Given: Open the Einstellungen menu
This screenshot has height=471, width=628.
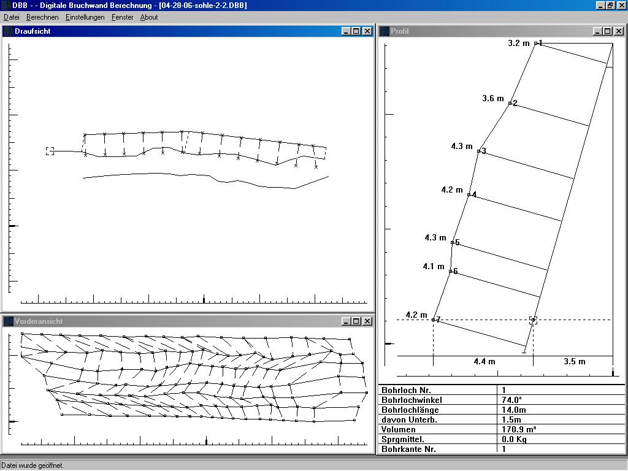Looking at the screenshot, I should point(85,17).
